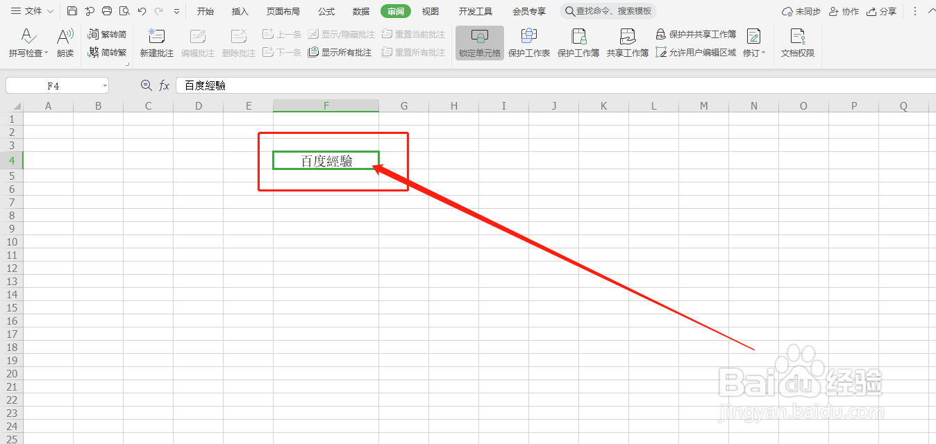
Task: Click 删除批注 delete comment icon
Action: [239, 43]
